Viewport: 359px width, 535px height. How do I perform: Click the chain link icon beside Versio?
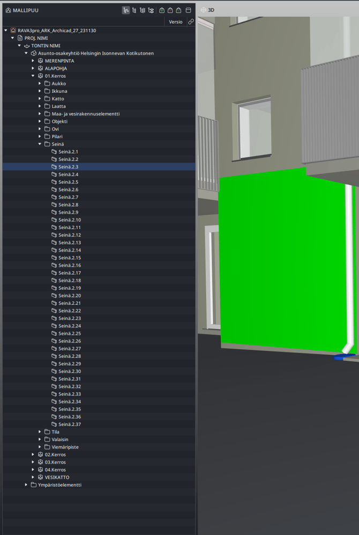pos(191,22)
